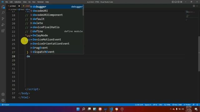Click the closing script tag
Image resolution: width=200 pixels, height=112 pixels.
tap(32, 89)
